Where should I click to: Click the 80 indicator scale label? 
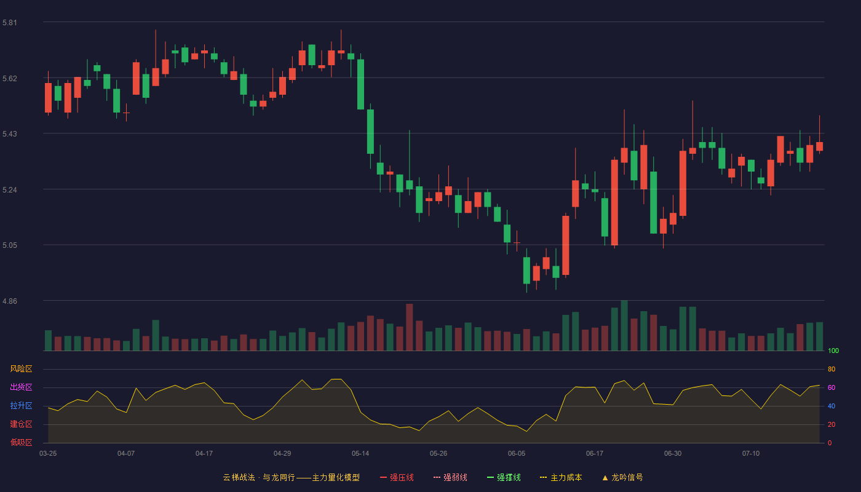pyautogui.click(x=831, y=369)
